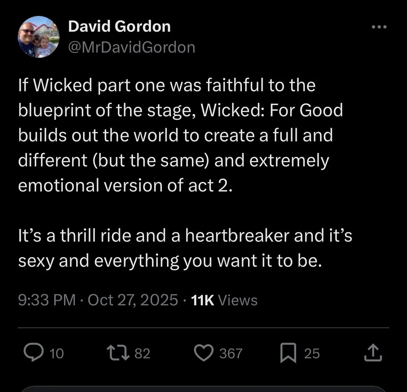
Task: Open the @MrDavidGordon handle link
Action: [131, 47]
